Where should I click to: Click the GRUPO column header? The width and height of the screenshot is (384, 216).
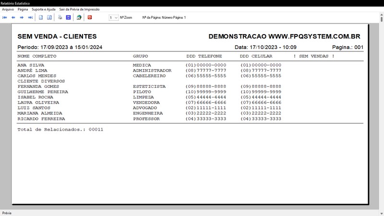(x=140, y=56)
